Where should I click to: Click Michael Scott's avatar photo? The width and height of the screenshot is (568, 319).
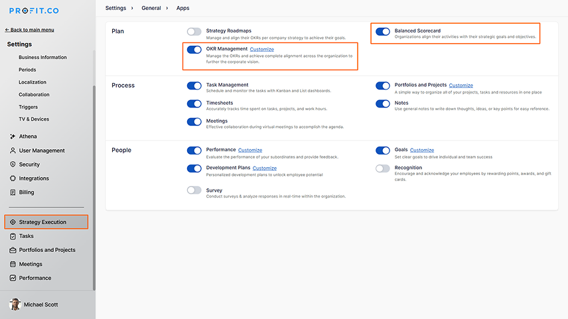point(15,304)
